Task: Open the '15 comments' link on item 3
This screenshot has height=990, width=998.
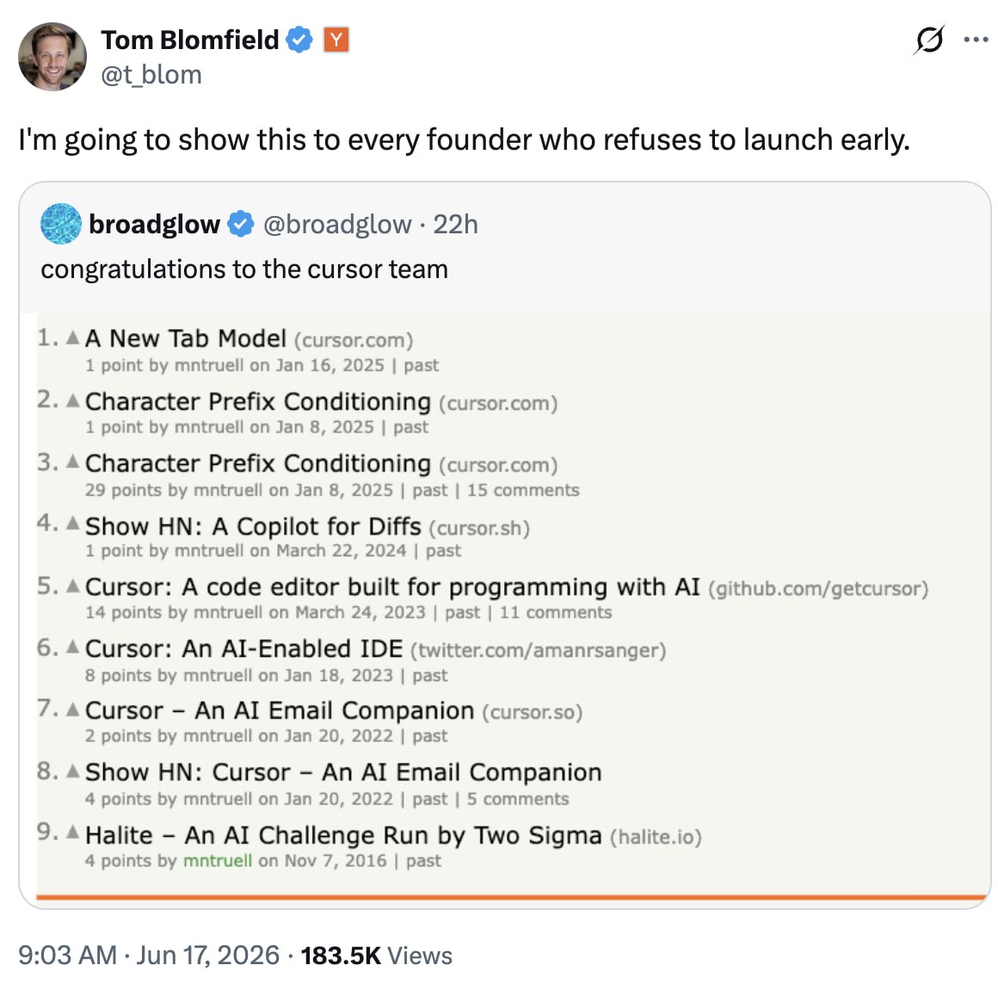Action: tap(523, 490)
